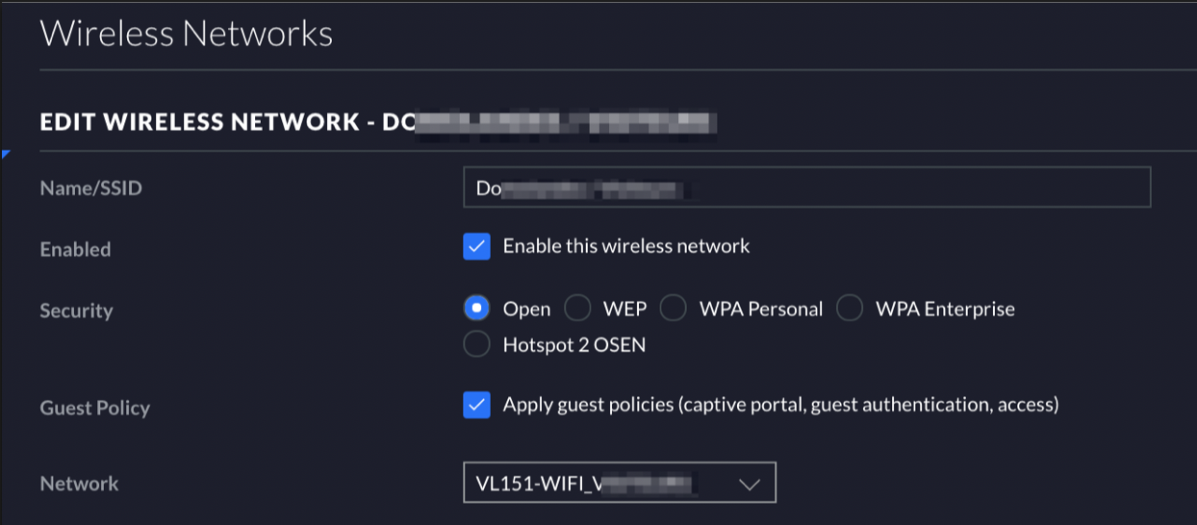Screen dimensions: 1197x525
Task: Click the 'Enable this wireless network' label text
Action: [x=626, y=246]
